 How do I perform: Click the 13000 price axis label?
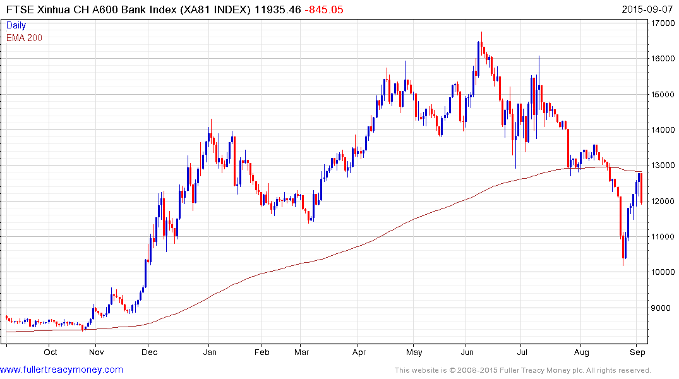[663, 165]
